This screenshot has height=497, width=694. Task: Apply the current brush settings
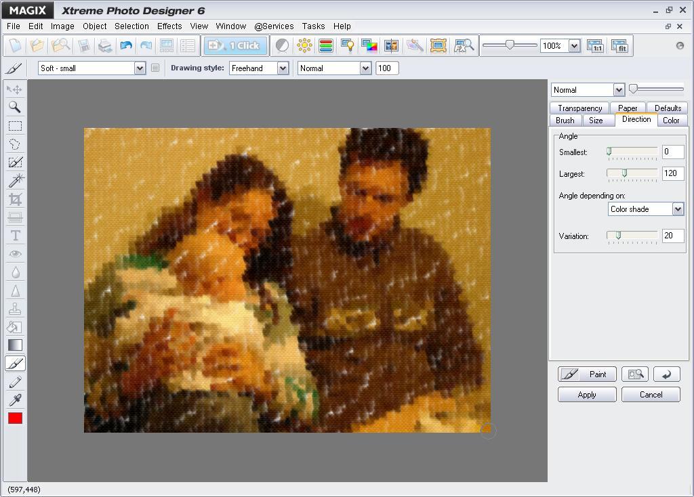coord(586,394)
